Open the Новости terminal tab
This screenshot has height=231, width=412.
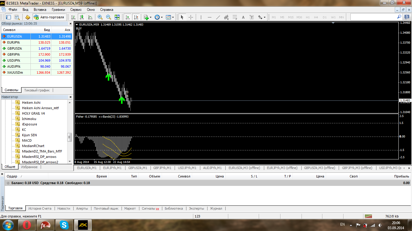(64, 208)
